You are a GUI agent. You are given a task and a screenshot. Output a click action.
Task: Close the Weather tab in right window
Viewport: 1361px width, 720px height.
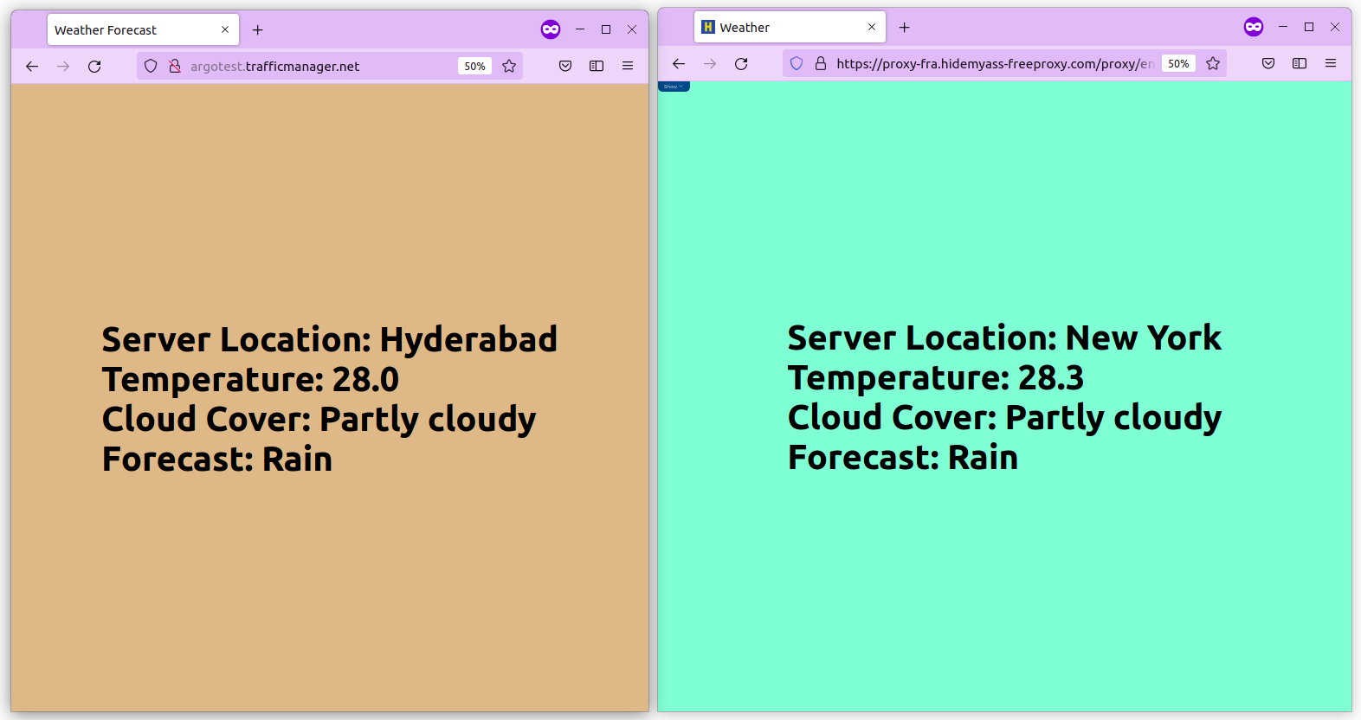pyautogui.click(x=872, y=27)
